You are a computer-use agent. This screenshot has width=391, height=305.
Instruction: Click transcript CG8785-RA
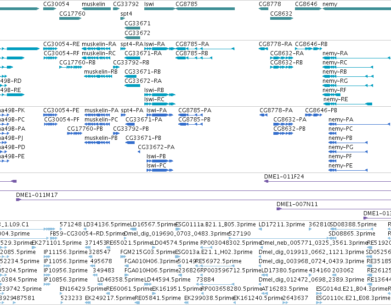point(192,44)
